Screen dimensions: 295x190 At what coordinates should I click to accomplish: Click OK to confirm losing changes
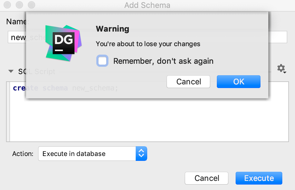click(x=238, y=81)
